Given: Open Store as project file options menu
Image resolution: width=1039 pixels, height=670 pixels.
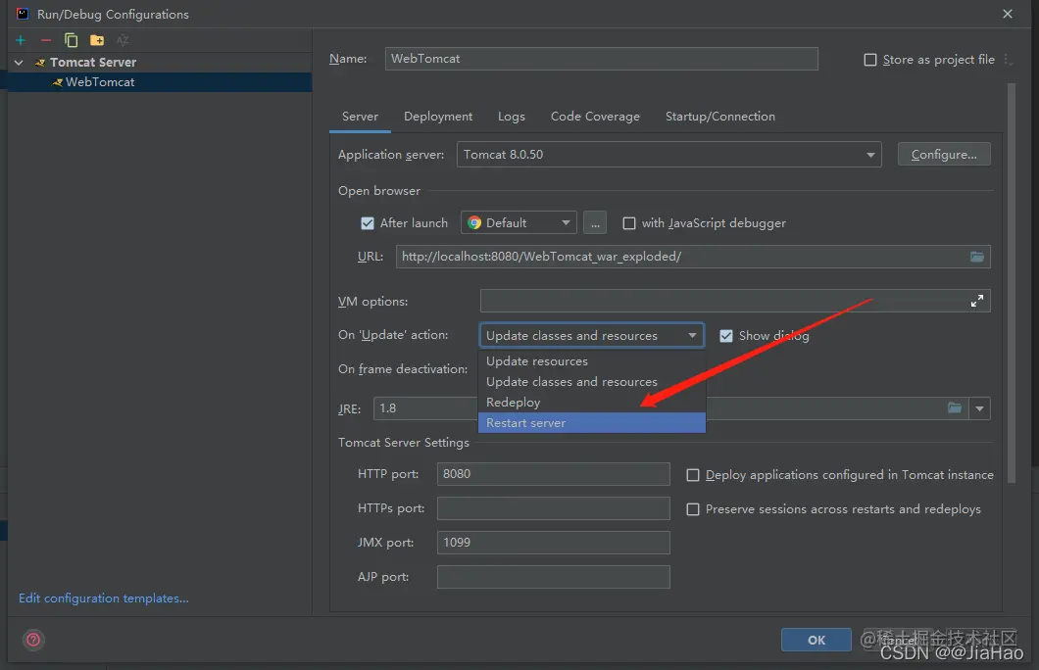Looking at the screenshot, I should (x=1008, y=60).
